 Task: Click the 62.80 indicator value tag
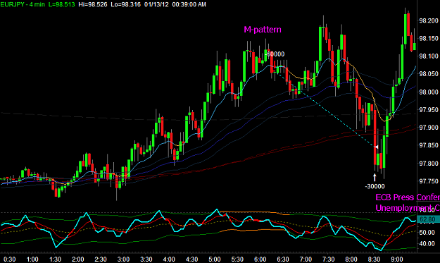click(427, 219)
